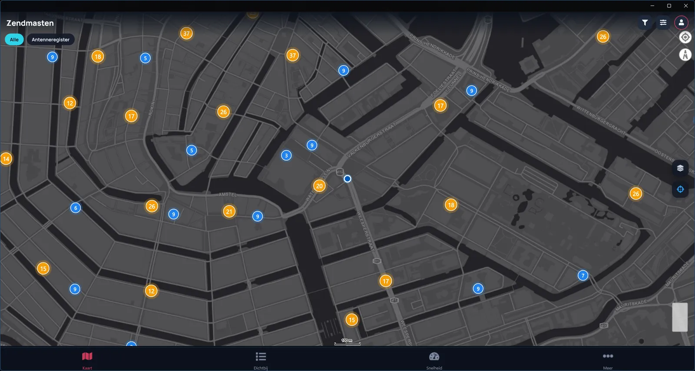695x371 pixels.
Task: Click the current location blue dot
Action: pyautogui.click(x=347, y=179)
